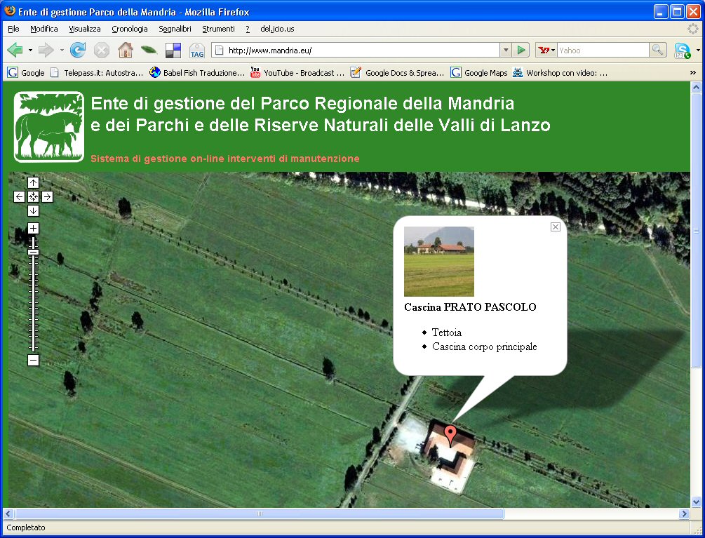705x538 pixels.
Task: Click the Parco della Mandria horse logo
Action: pos(49,127)
